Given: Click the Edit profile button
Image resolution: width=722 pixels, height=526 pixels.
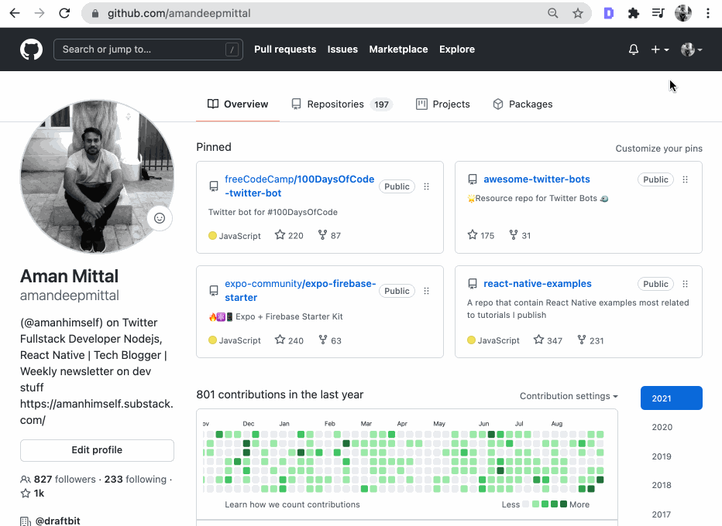Looking at the screenshot, I should tap(97, 450).
